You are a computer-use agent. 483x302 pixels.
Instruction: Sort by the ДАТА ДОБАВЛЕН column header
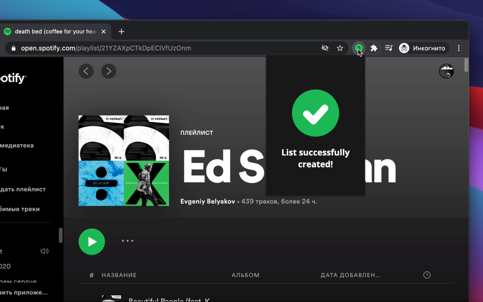(x=351, y=275)
